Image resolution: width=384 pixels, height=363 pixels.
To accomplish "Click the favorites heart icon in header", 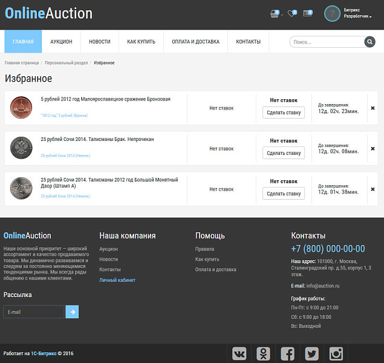I will click(x=292, y=13).
